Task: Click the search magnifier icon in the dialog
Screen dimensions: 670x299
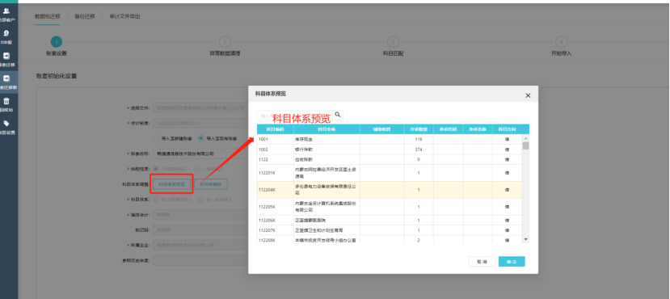Action: pyautogui.click(x=338, y=115)
